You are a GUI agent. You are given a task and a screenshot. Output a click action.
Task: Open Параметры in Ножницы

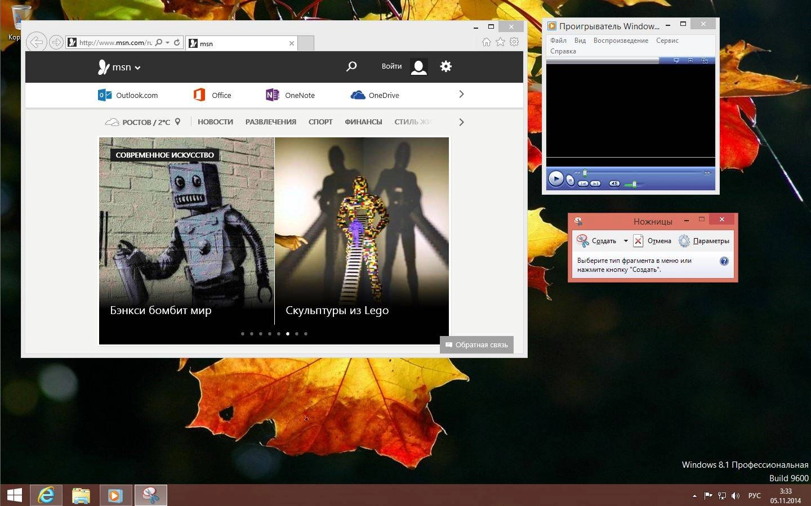[x=704, y=241]
